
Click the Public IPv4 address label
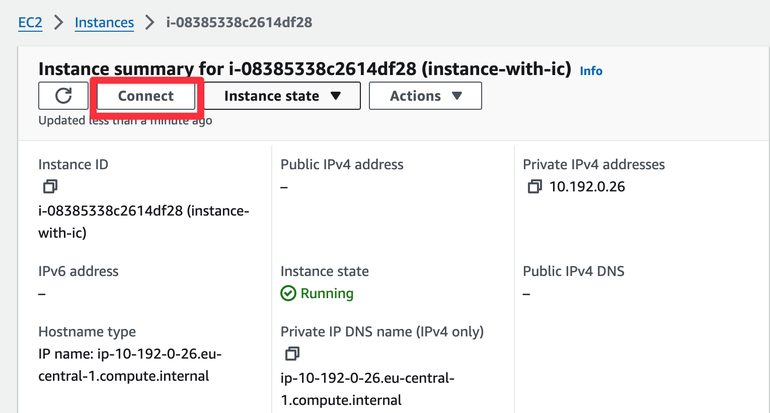click(x=342, y=165)
